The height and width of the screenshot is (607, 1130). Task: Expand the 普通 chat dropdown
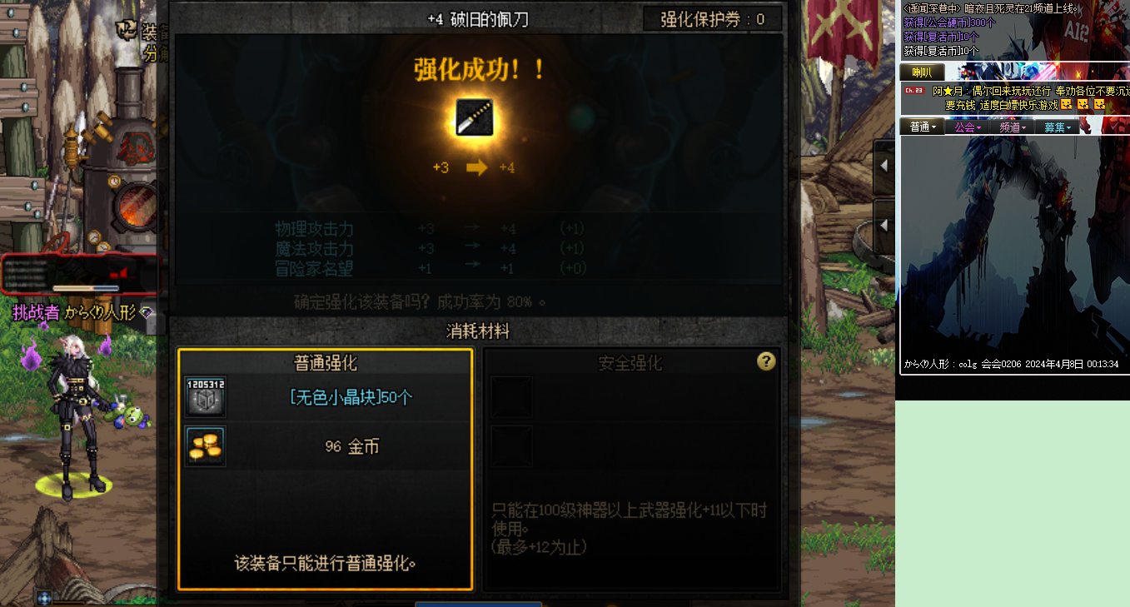click(x=923, y=127)
